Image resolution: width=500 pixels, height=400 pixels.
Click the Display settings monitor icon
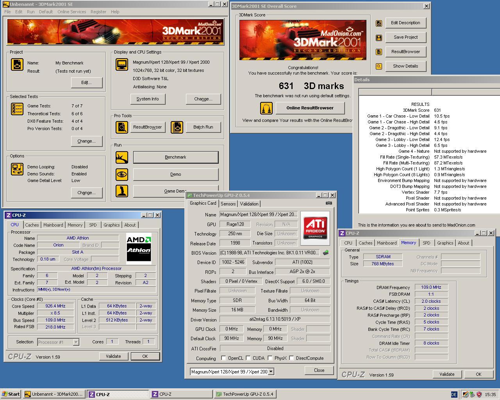point(122,64)
